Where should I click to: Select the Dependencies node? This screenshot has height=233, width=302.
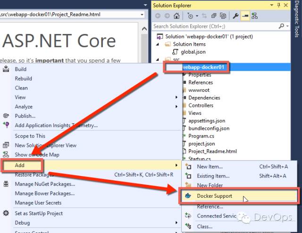204,98
